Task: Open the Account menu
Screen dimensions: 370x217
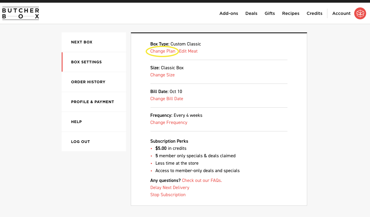Action: (341, 13)
